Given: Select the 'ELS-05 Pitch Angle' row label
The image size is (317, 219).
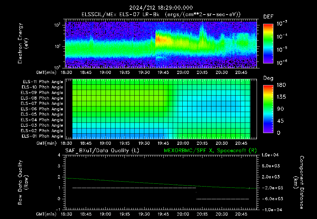Looking at the screenshot, I should pyautogui.click(x=42, y=114).
